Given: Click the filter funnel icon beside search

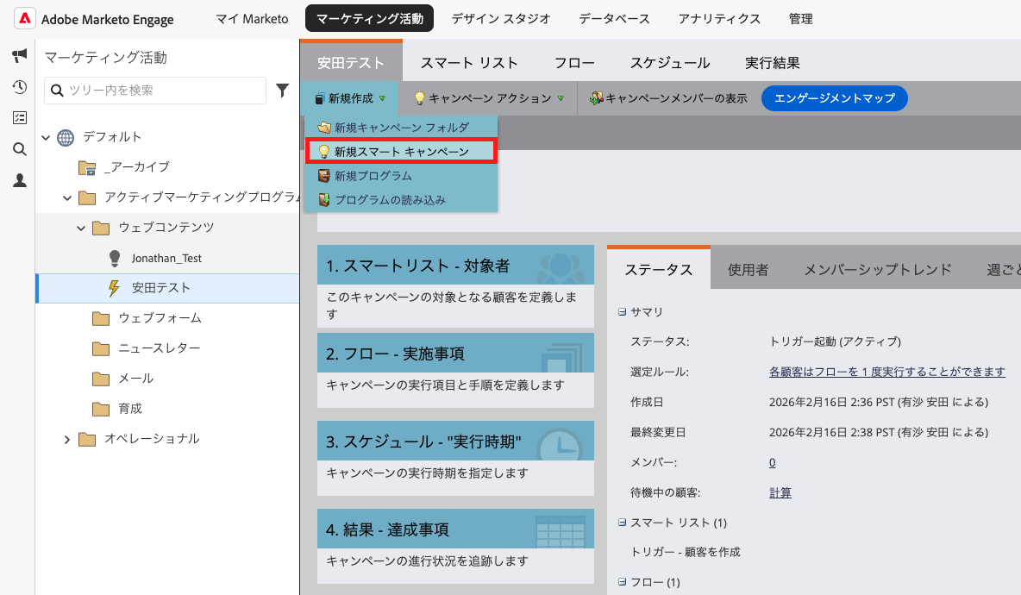Looking at the screenshot, I should pos(282,91).
